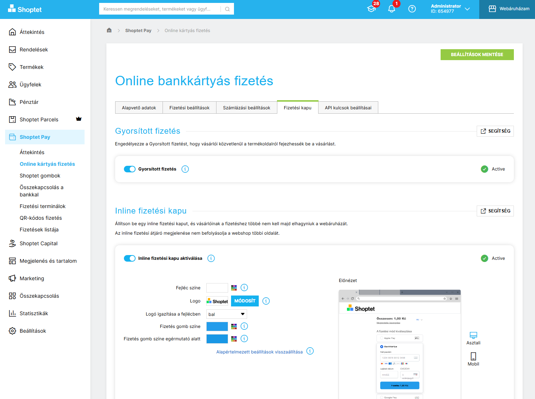Open Shoptet gombok submenu item
This screenshot has height=399, width=535.
(x=40, y=176)
